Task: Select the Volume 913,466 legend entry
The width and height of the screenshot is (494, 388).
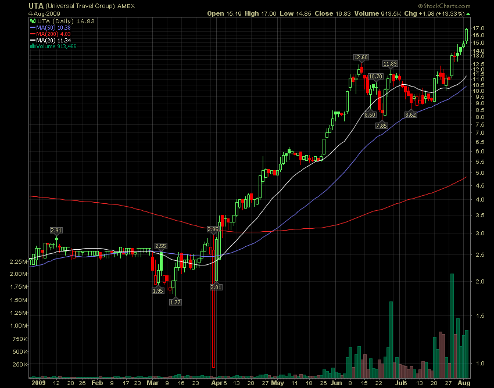Action: coord(53,46)
